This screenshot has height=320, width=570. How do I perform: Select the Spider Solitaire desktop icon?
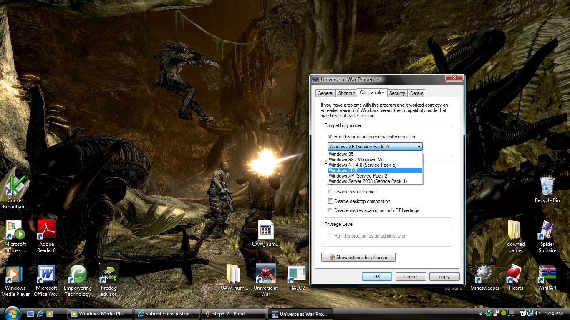pos(547,236)
